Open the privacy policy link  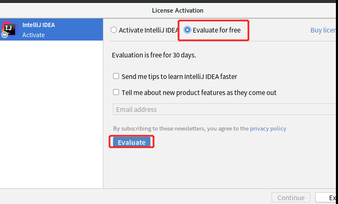tap(268, 128)
